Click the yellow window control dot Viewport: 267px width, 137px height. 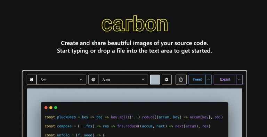tap(51, 107)
